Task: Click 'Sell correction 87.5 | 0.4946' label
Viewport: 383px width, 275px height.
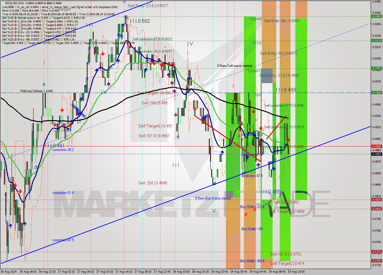Action: tap(284, 106)
